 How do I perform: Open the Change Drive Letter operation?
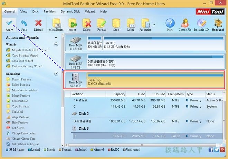(x=21, y=133)
